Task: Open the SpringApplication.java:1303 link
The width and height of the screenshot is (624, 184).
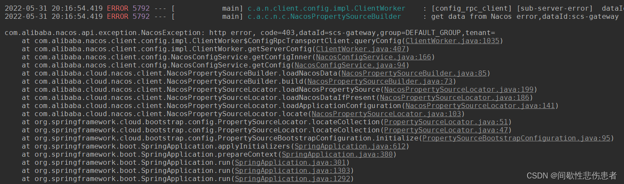Action: point(292,171)
